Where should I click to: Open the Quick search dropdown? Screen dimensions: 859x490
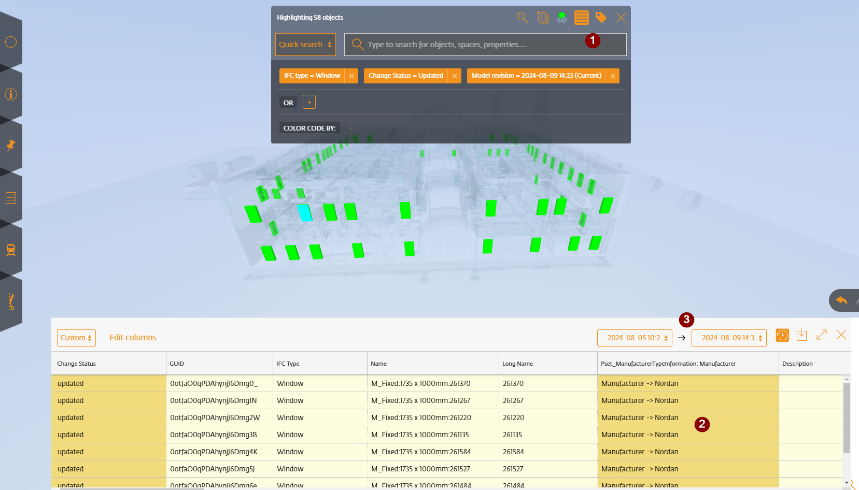pyautogui.click(x=305, y=45)
